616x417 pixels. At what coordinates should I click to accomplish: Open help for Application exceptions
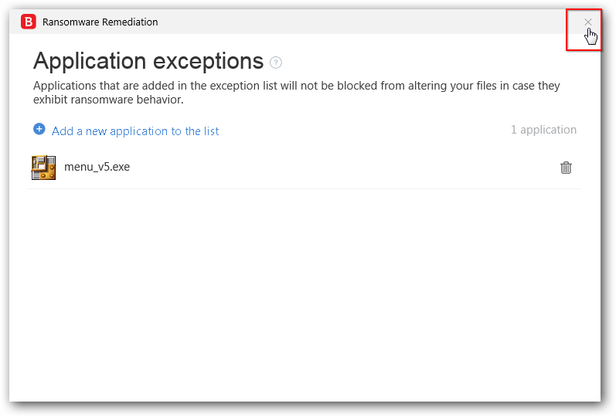276,63
